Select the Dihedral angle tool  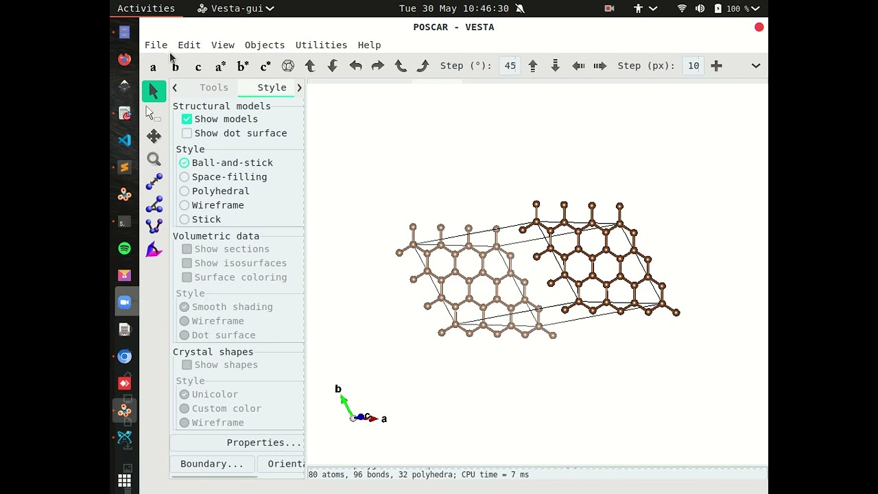154,227
